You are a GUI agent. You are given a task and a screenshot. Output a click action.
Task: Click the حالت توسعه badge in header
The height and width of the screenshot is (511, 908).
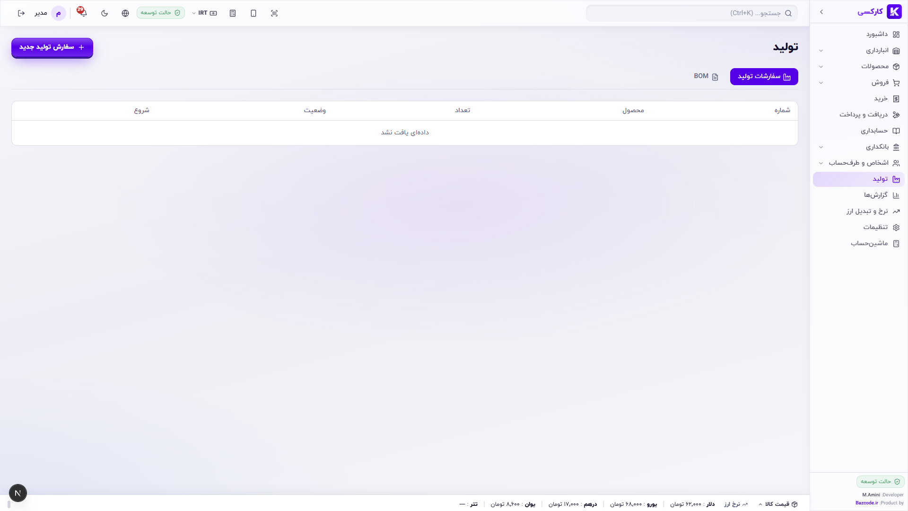click(x=161, y=13)
